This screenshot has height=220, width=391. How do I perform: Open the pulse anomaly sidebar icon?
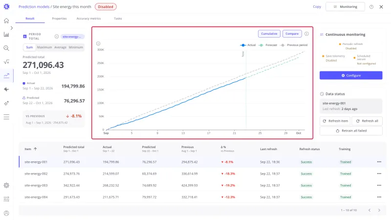click(6, 89)
